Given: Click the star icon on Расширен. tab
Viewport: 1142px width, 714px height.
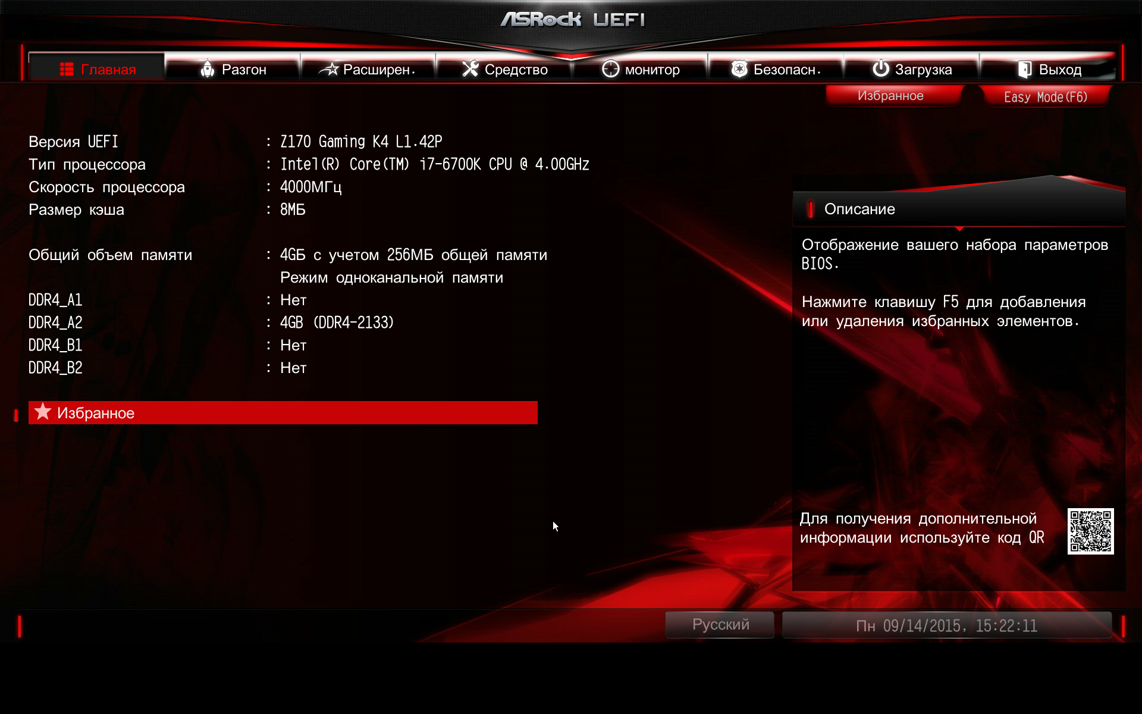Looking at the screenshot, I should pos(329,70).
